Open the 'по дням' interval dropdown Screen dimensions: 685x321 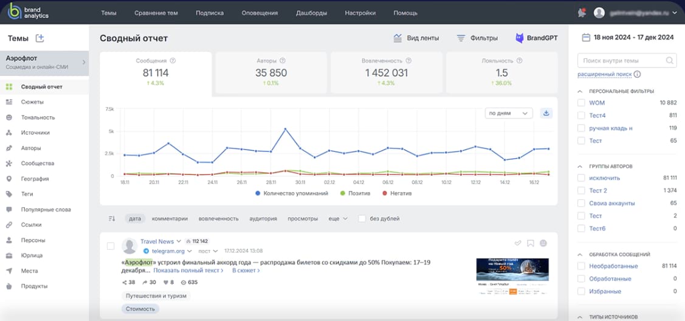coord(509,113)
